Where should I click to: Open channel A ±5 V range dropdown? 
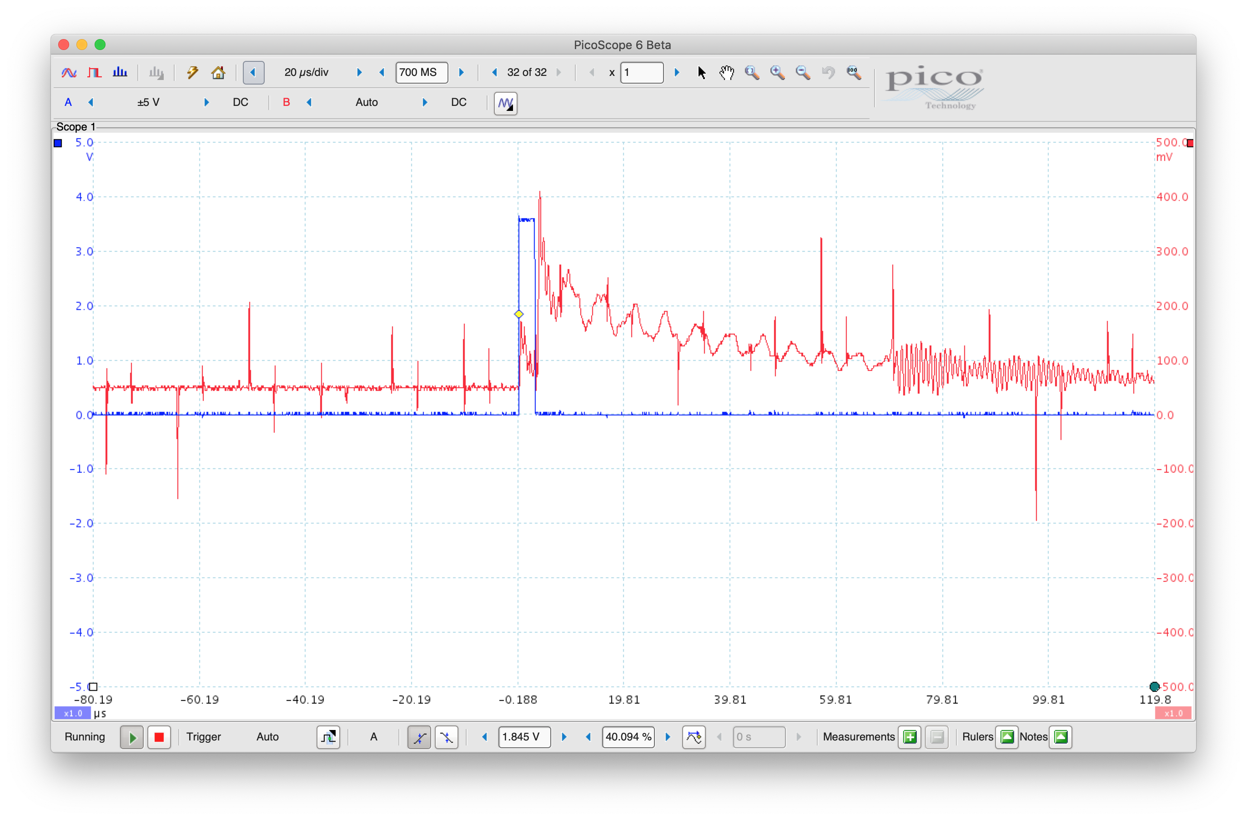pos(148,103)
